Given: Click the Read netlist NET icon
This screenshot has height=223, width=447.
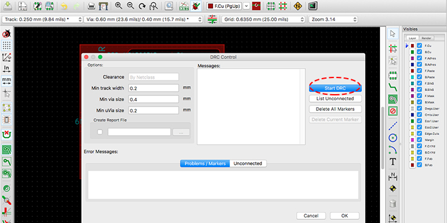Looking at the screenshot, I should tap(184, 6).
